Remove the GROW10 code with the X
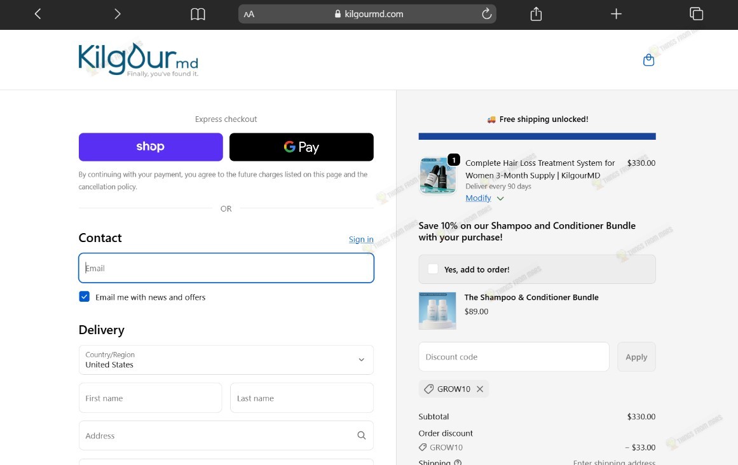Image resolution: width=738 pixels, height=465 pixels. tap(480, 389)
